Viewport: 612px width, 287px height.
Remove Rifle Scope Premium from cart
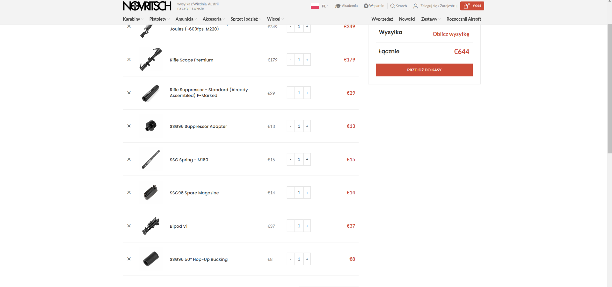pyautogui.click(x=129, y=60)
